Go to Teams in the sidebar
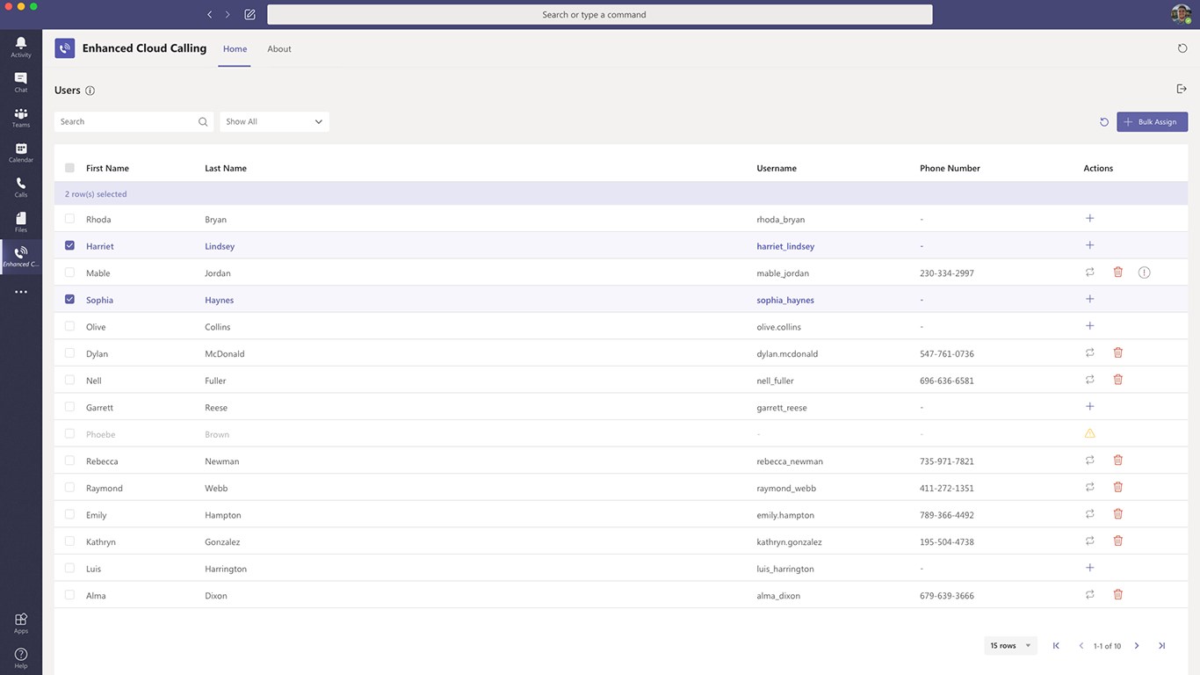Viewport: 1200px width, 675px height. point(21,117)
